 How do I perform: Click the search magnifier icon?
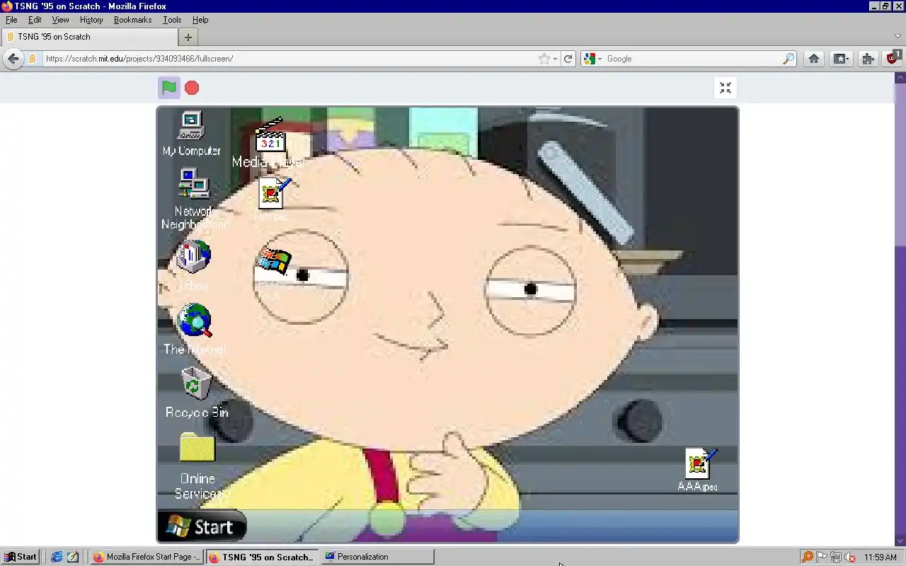[789, 59]
